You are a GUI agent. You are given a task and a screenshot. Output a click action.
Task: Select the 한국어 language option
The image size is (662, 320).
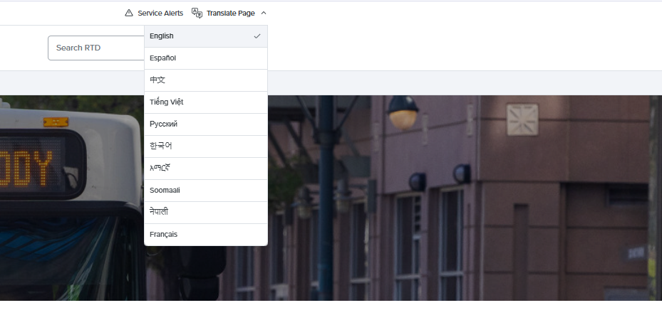206,146
